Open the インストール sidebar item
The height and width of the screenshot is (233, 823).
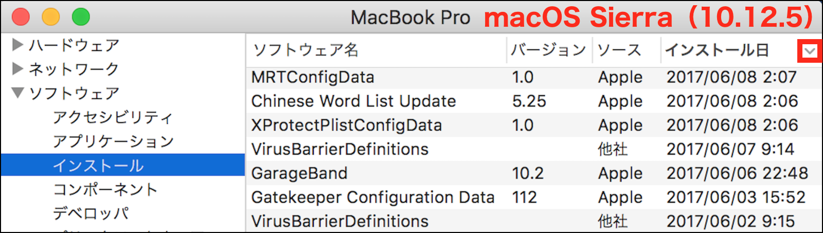98,166
